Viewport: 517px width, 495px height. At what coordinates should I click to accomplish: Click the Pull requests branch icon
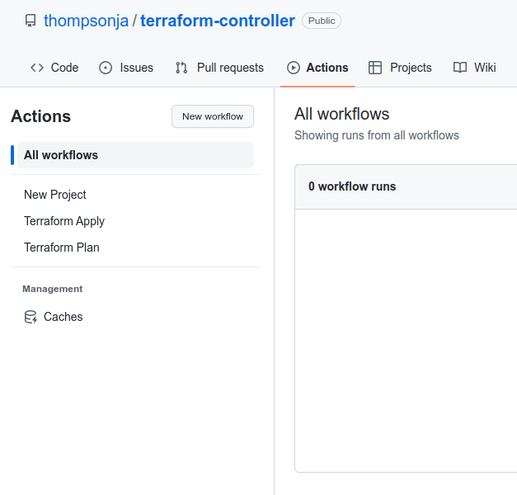click(x=181, y=68)
